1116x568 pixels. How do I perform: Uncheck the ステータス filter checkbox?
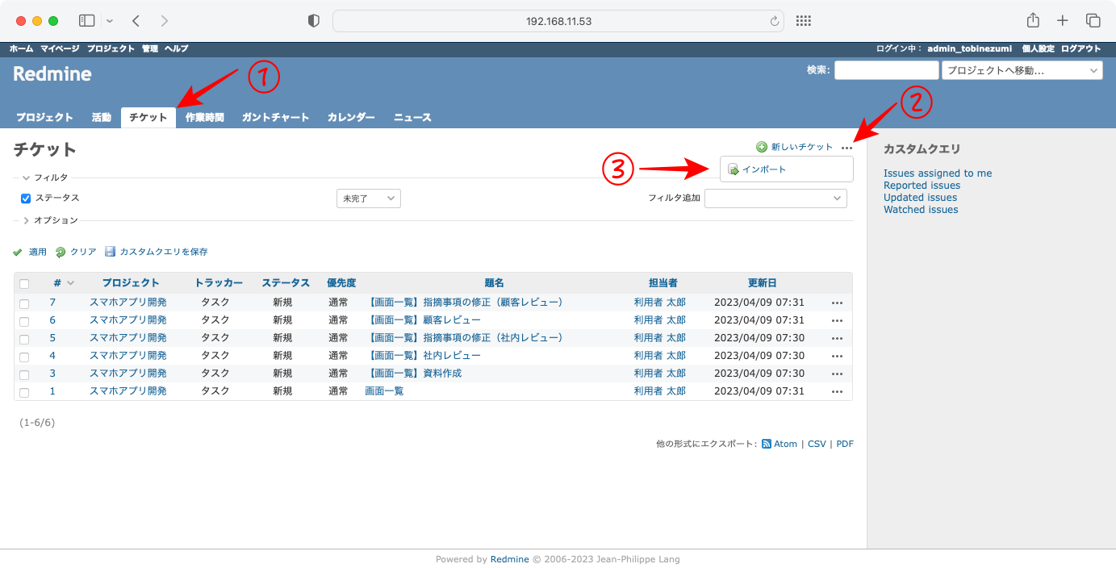[x=25, y=198]
